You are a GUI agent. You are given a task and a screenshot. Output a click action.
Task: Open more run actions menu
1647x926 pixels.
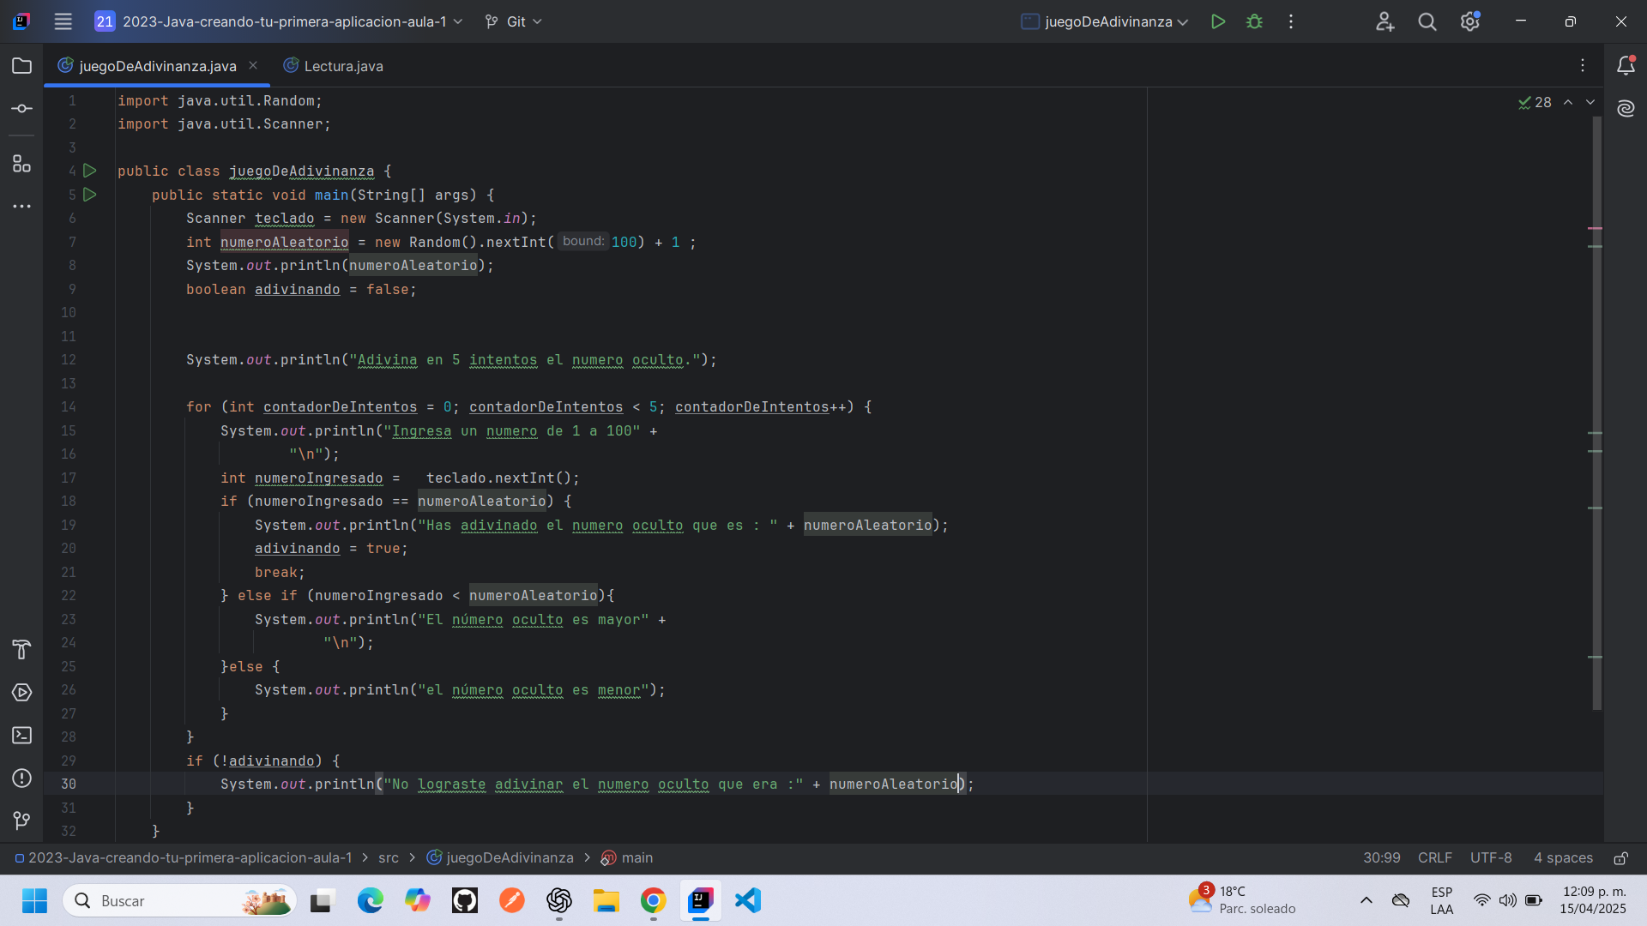pyautogui.click(x=1291, y=21)
